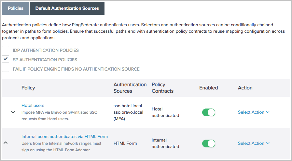The height and width of the screenshot is (161, 292).
Task: Open Internal users authenticates via HTML Form link
Action: pos(64,137)
